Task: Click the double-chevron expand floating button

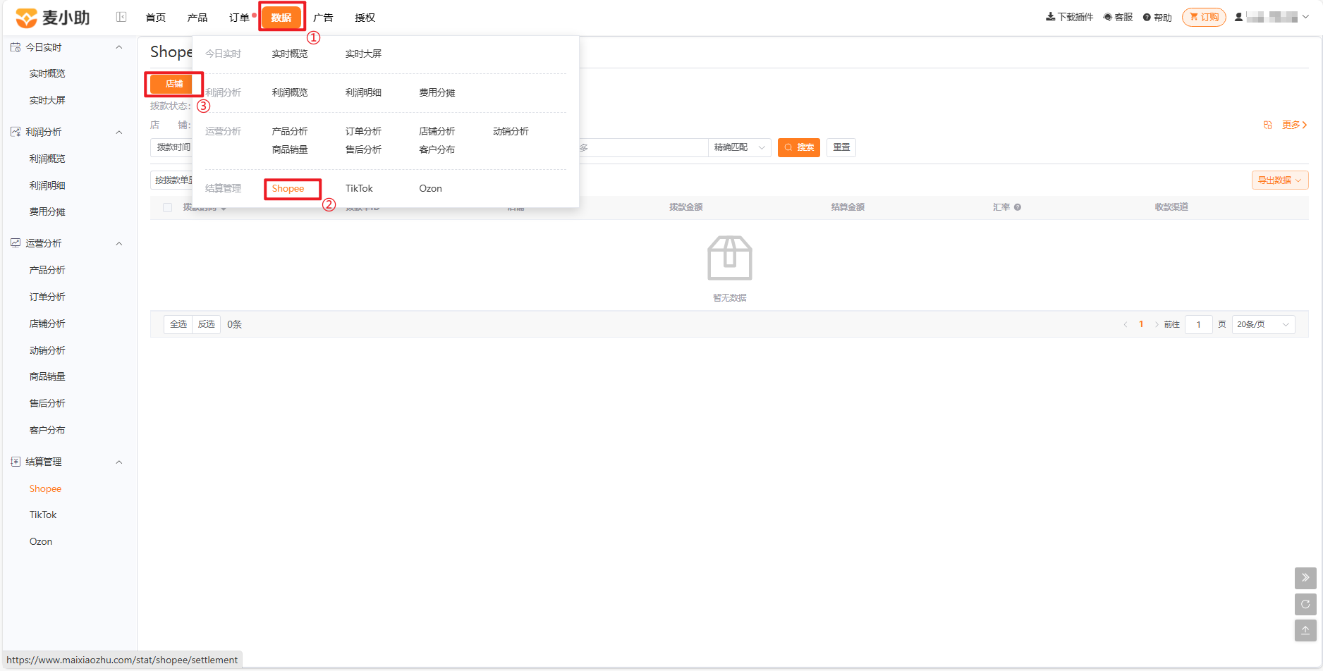Action: point(1305,578)
